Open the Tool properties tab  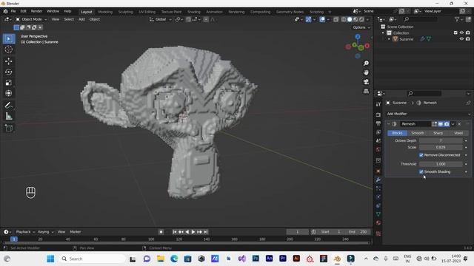tap(378, 104)
